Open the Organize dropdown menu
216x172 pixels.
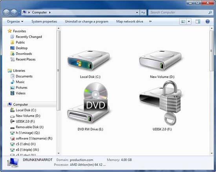(x=15, y=21)
